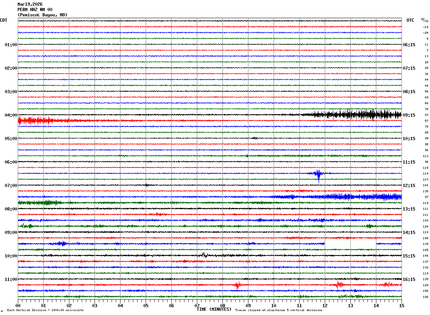Viewport: 430px width, 315px height.
Task: Click the DC offset value -24
Action: pyautogui.click(x=425, y=33)
